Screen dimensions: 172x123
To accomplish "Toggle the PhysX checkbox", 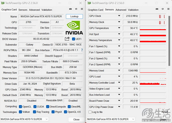I will point(53,112).
